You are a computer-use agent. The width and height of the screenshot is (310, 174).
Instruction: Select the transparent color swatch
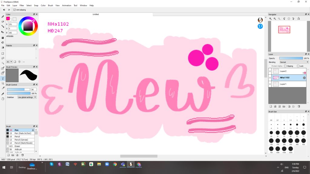(15, 19)
